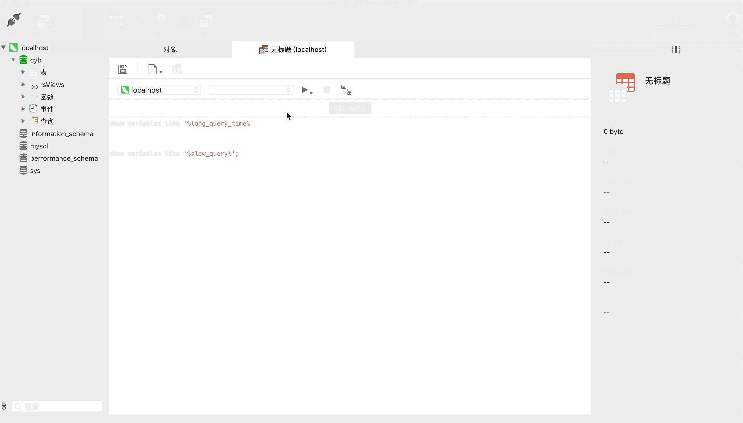Select the 函数 tree item
This screenshot has height=423, width=743.
point(47,97)
